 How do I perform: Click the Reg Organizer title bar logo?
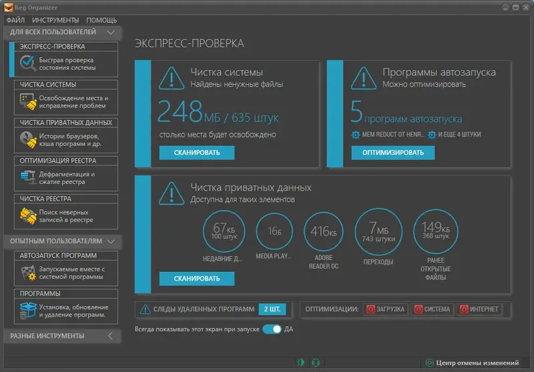(8, 7)
